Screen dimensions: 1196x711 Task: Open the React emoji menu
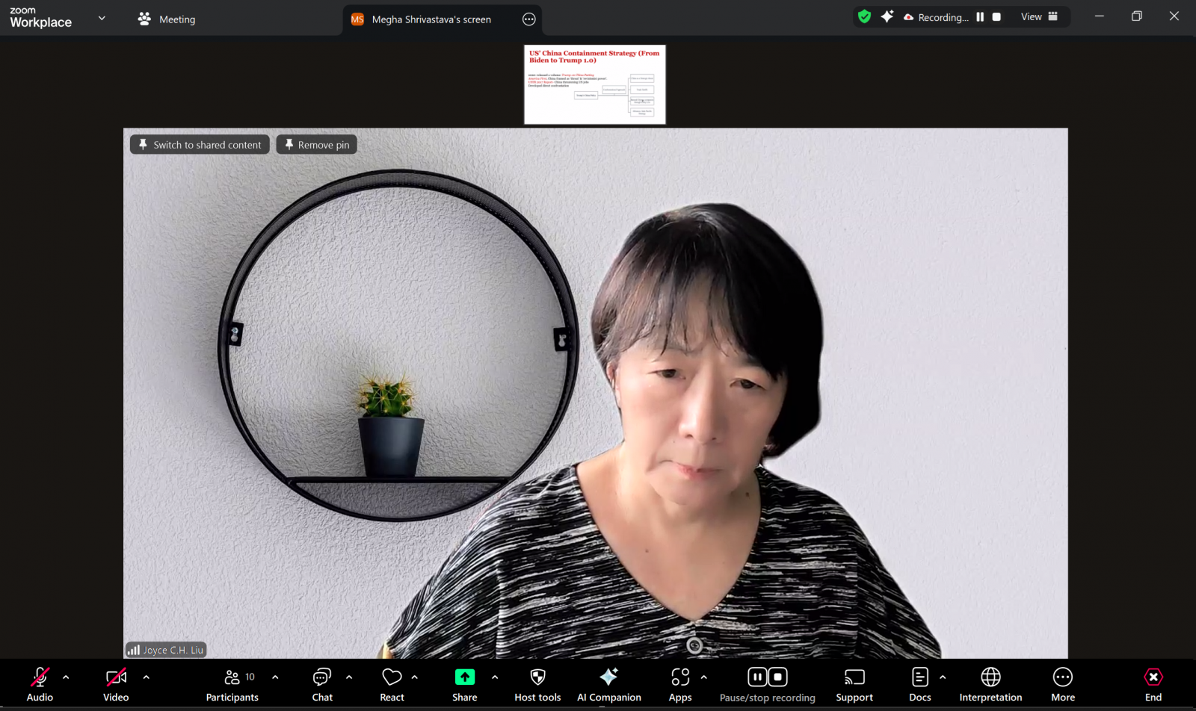(392, 684)
